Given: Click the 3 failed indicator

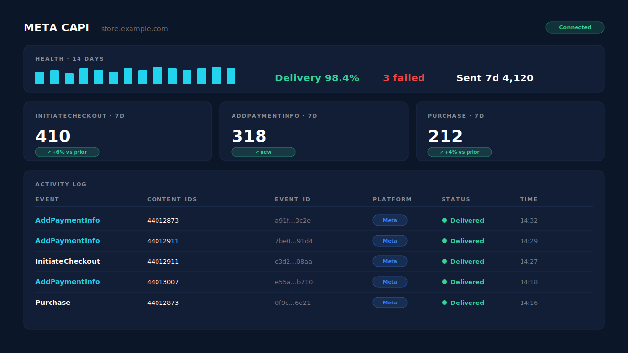Looking at the screenshot, I should 404,78.
